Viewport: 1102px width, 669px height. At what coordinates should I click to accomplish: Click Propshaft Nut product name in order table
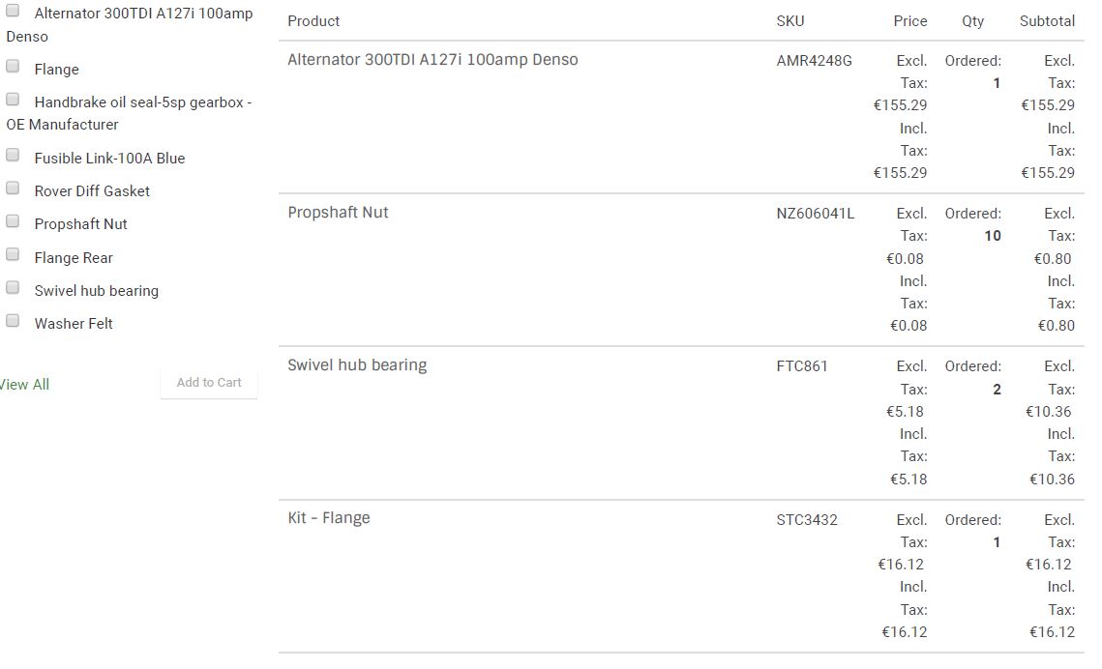[338, 213]
